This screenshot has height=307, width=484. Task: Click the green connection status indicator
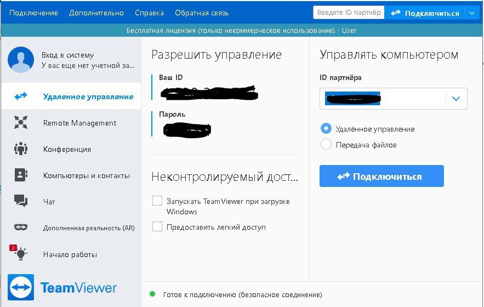(152, 294)
